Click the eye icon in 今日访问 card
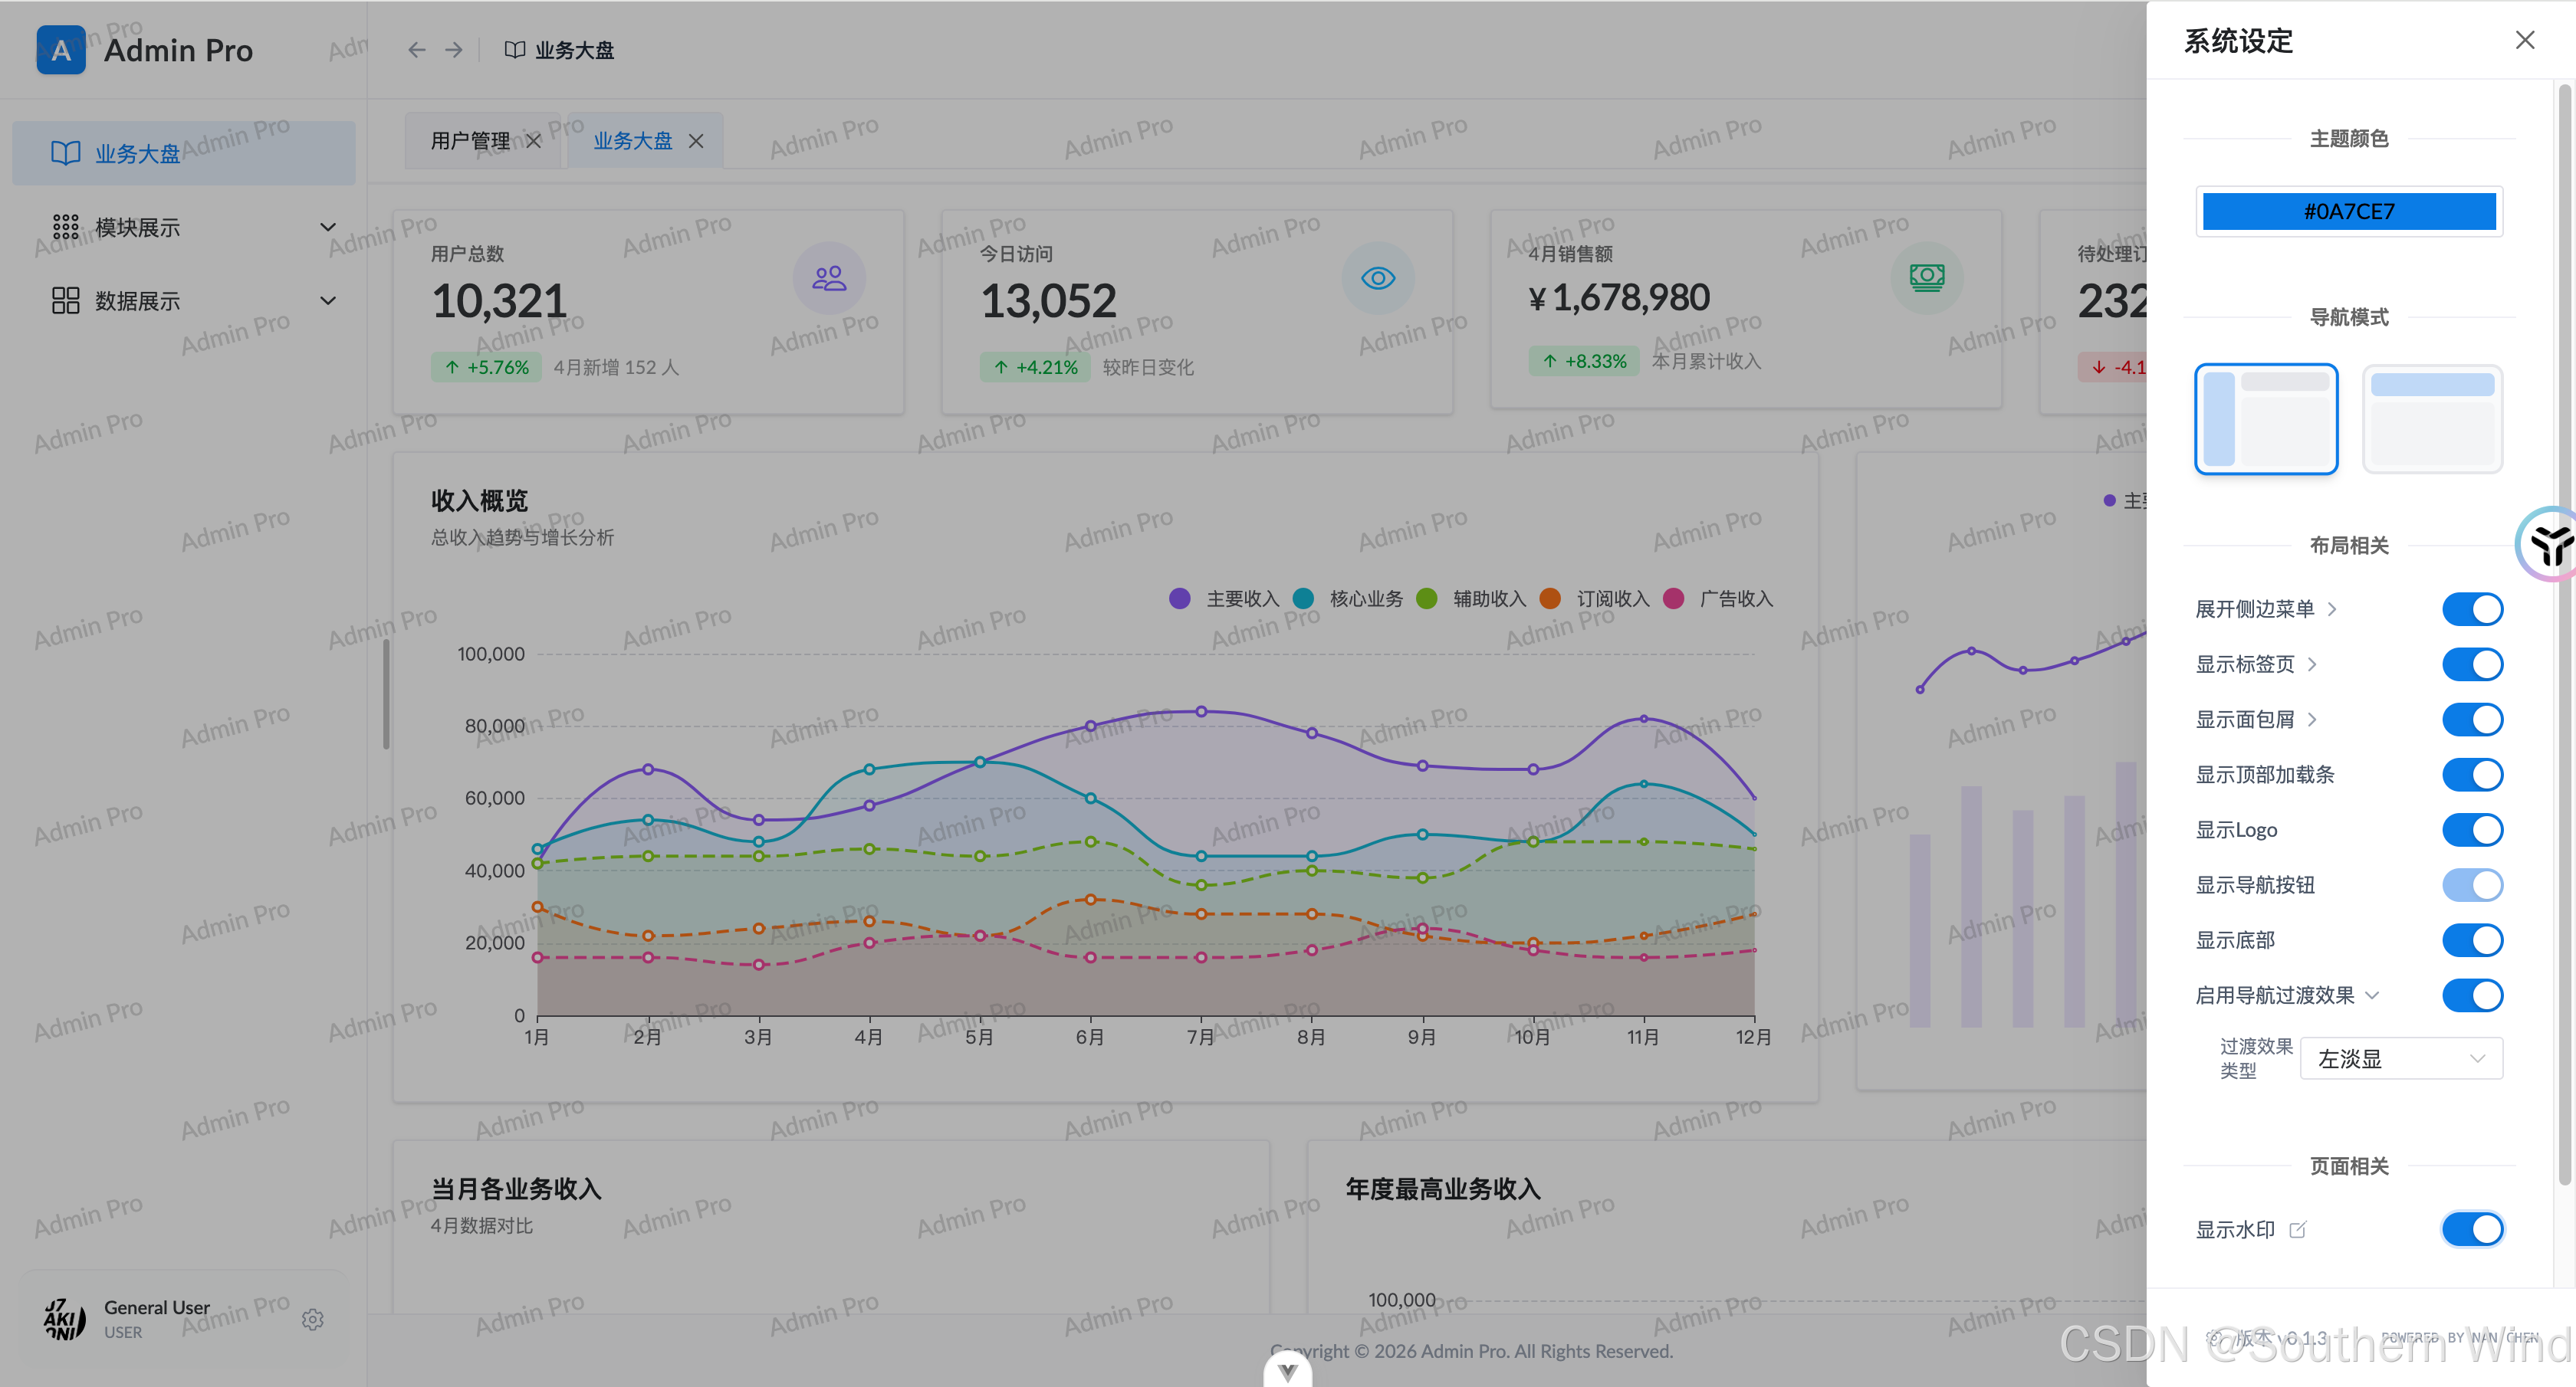 1378,278
